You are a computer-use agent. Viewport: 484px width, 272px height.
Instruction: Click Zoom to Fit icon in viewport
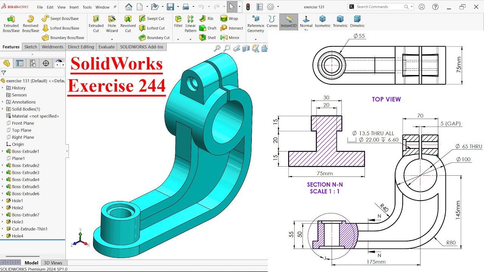pos(217,48)
